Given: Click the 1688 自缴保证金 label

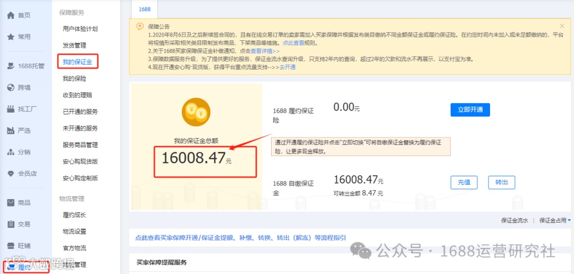Looking at the screenshot, I should click(x=293, y=188).
